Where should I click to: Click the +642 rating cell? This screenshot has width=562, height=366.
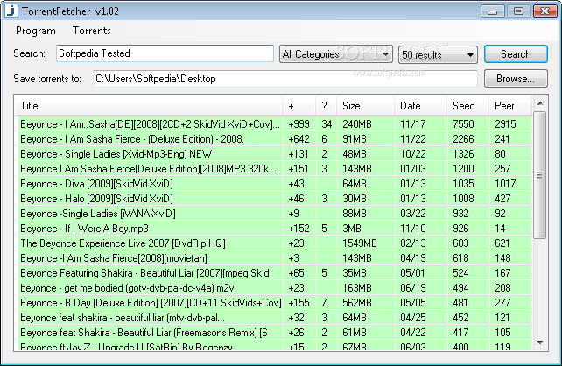point(299,139)
